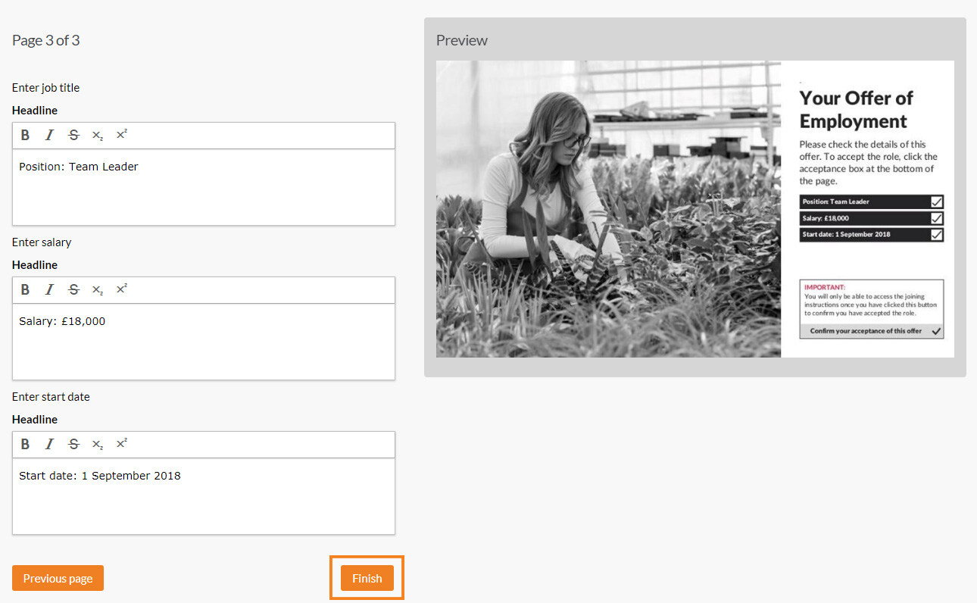Go back with the Previous page button
The image size is (977, 603).
(58, 578)
